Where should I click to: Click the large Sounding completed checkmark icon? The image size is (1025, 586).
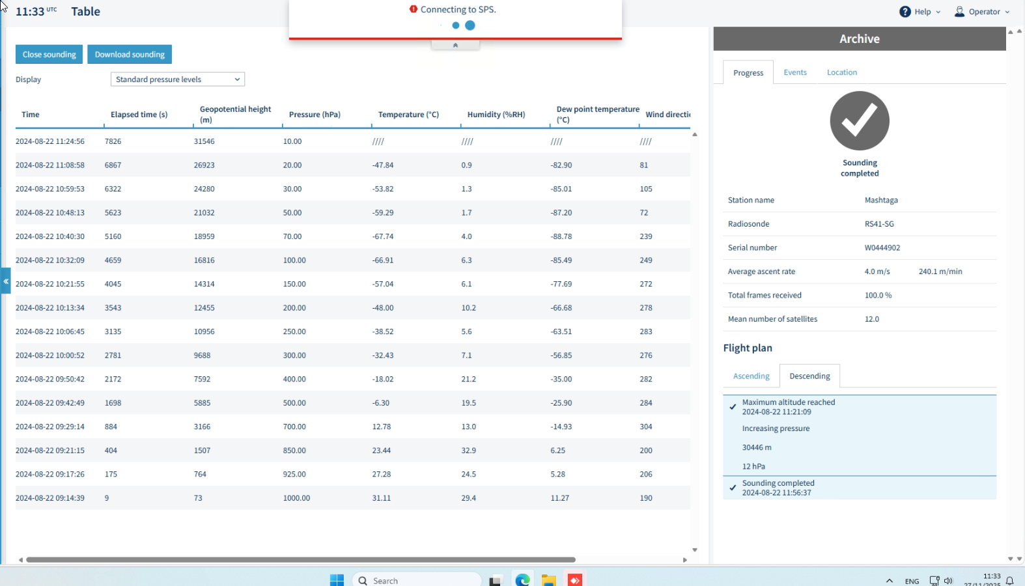[x=860, y=120]
